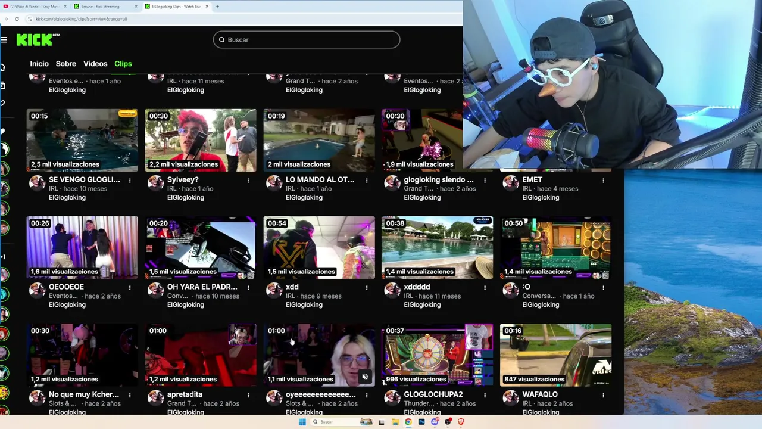
Task: Open the No que muy Kcher clip title
Action: (x=84, y=394)
